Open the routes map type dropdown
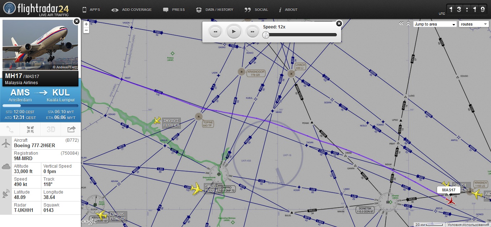The height and width of the screenshot is (227, 491). (473, 24)
